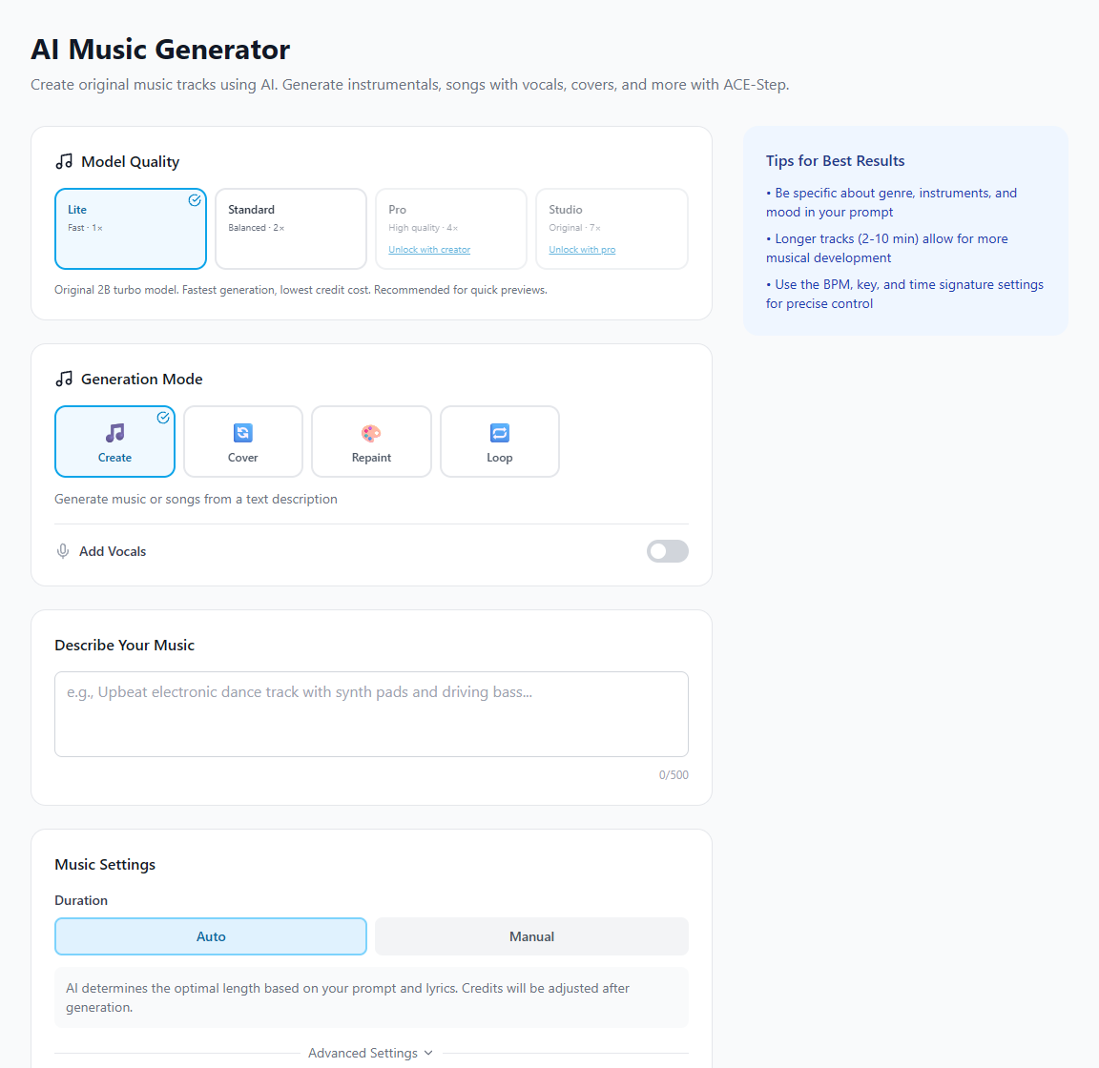Click the Repaint mode palette icon
The height and width of the screenshot is (1068, 1099).
(x=371, y=433)
